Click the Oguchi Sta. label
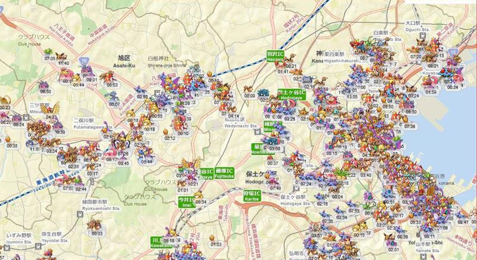This screenshot has width=477, height=260. coord(417,30)
